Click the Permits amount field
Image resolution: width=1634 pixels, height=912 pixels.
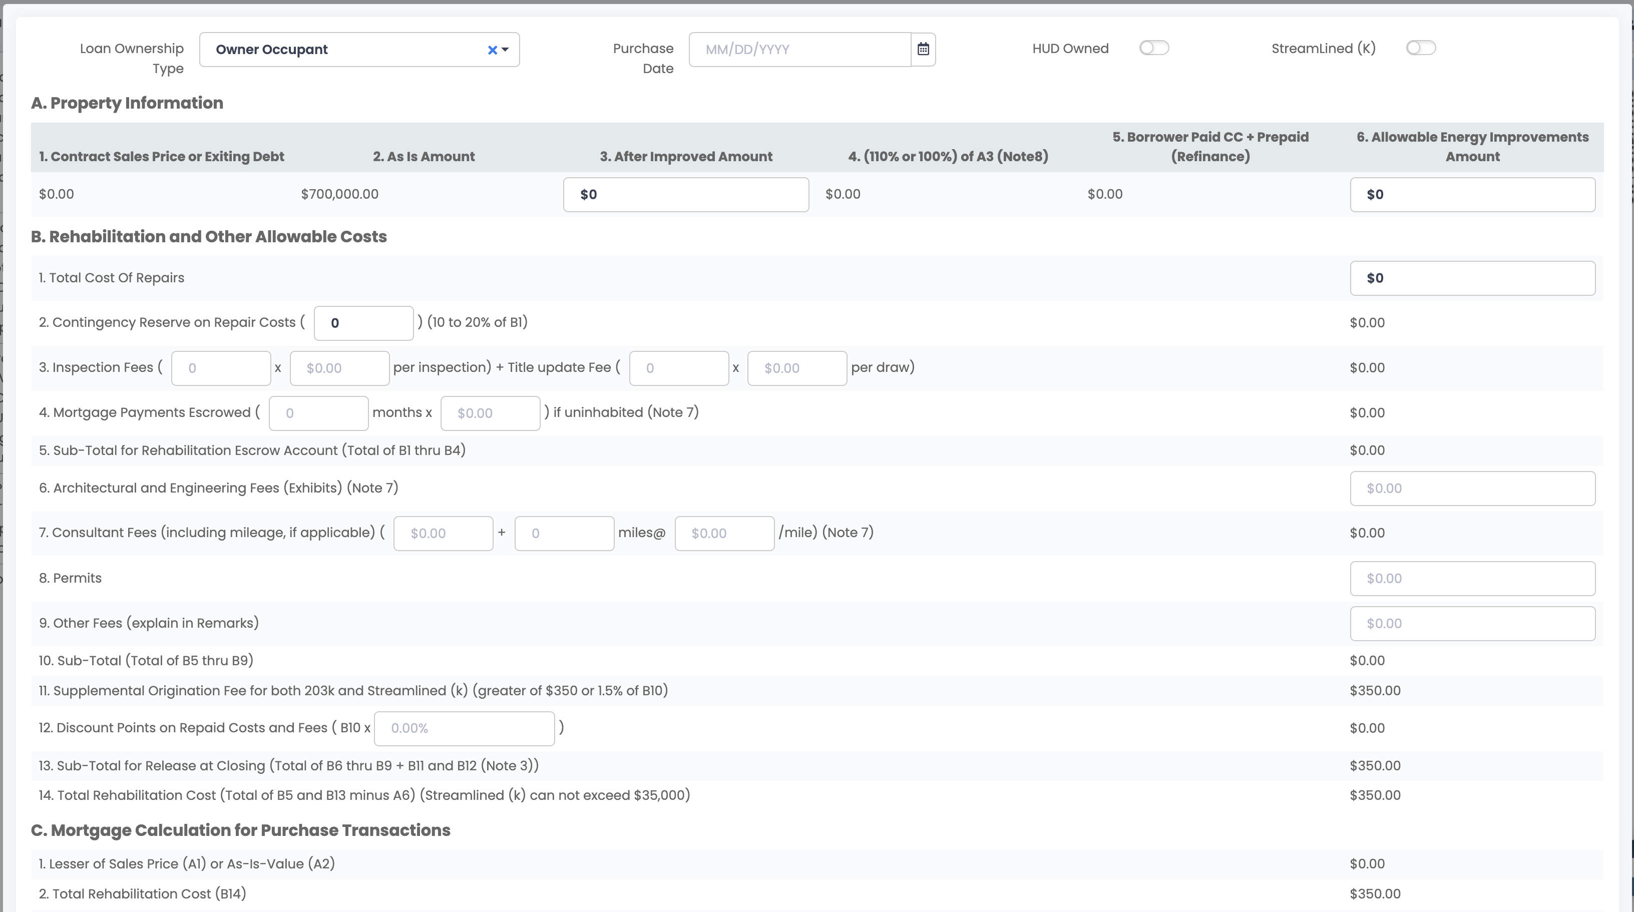[1472, 578]
